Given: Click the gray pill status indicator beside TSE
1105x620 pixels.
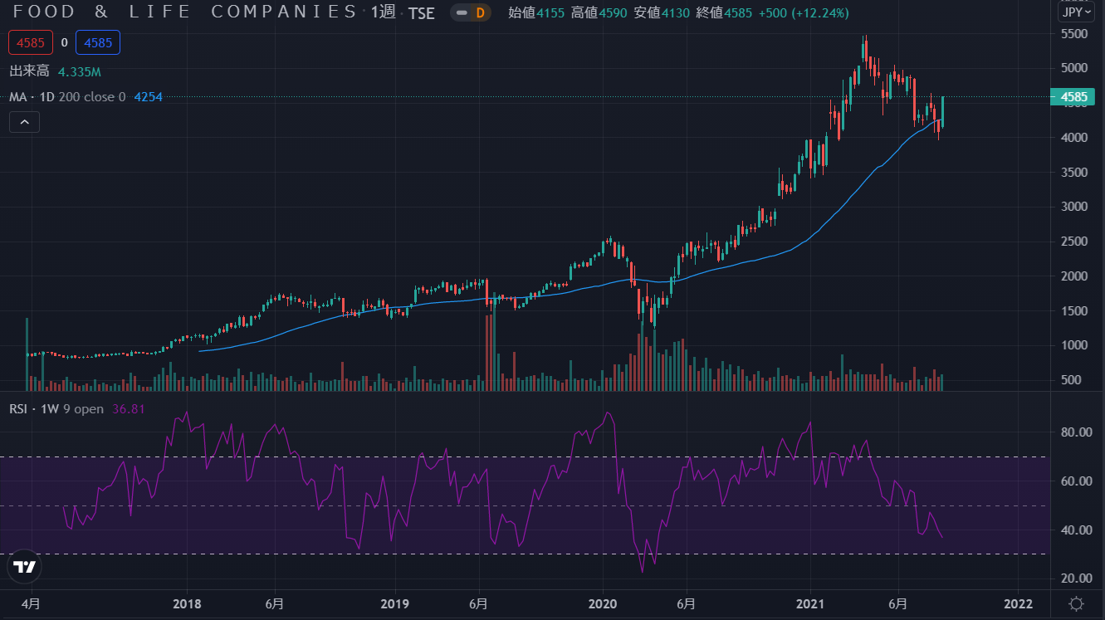Looking at the screenshot, I should tap(461, 12).
